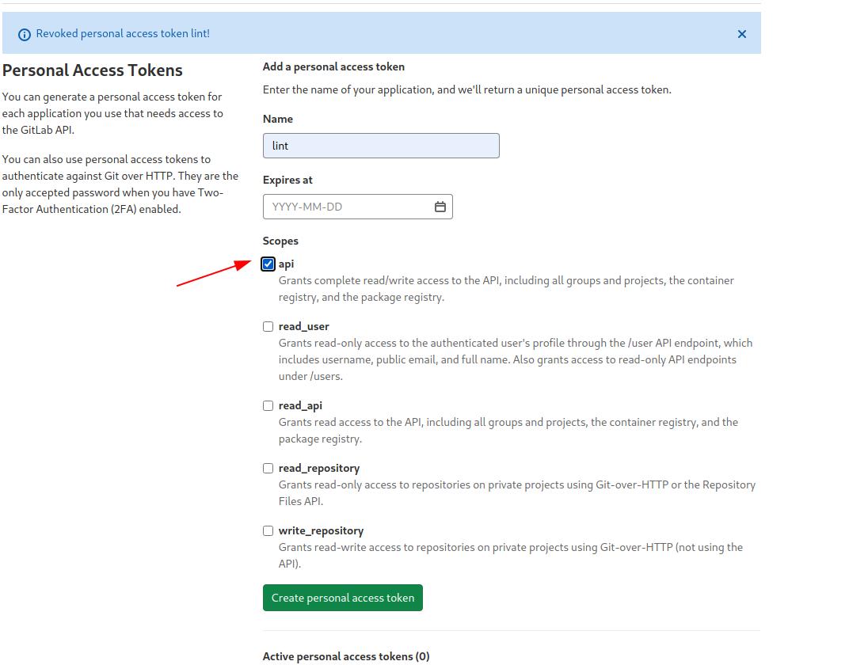Tick the write_repository scope checkbox
This screenshot has height=665, width=849.
click(x=268, y=530)
